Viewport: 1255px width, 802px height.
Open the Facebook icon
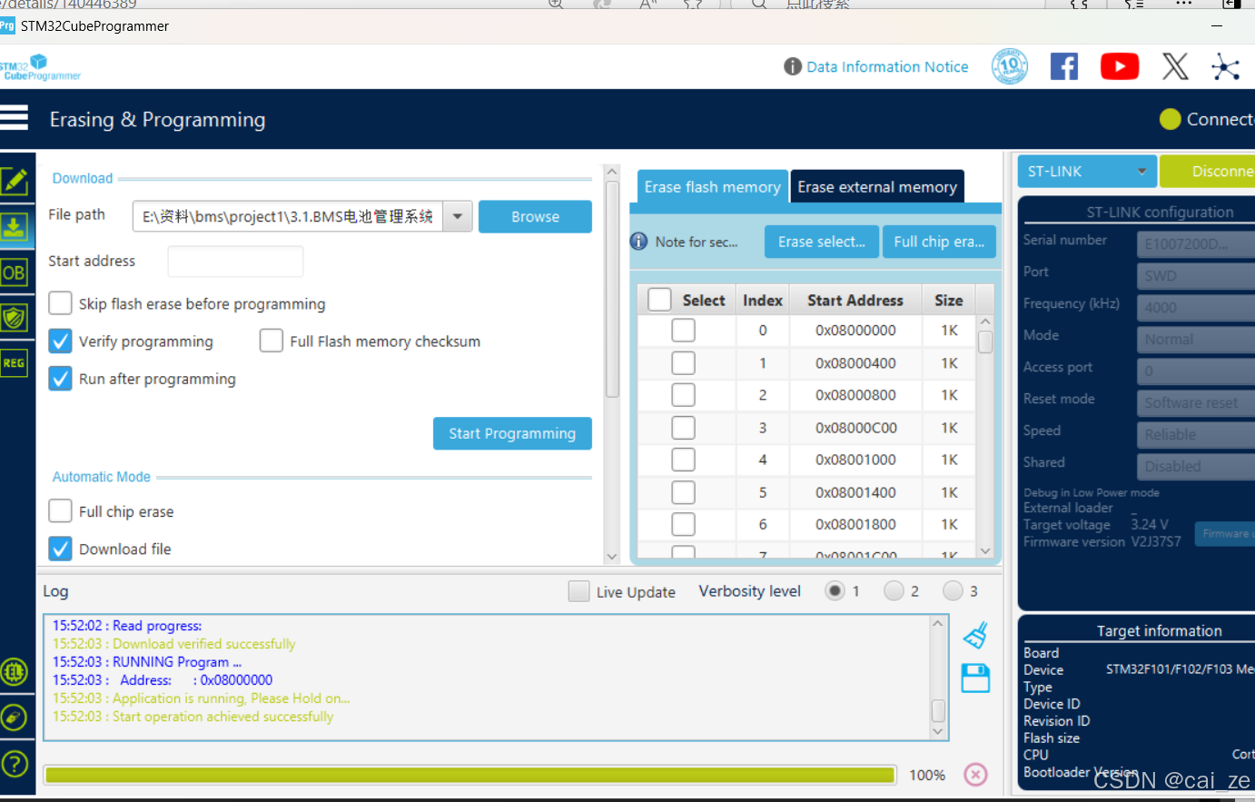click(x=1064, y=66)
